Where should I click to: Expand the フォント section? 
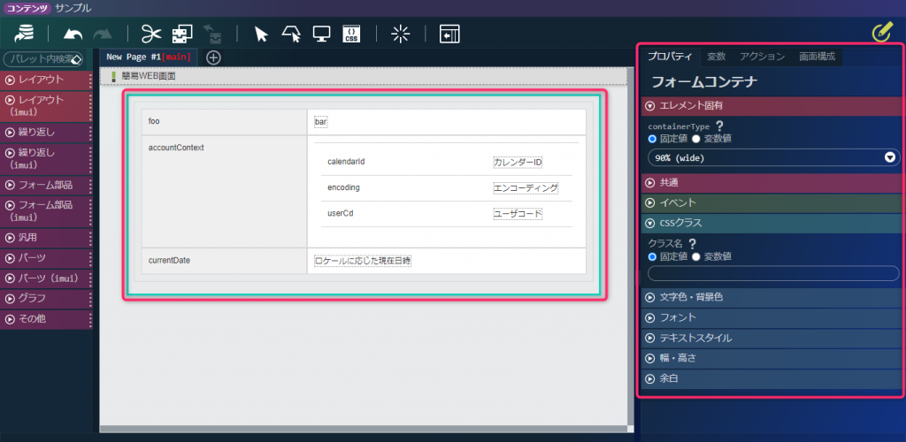point(772,318)
